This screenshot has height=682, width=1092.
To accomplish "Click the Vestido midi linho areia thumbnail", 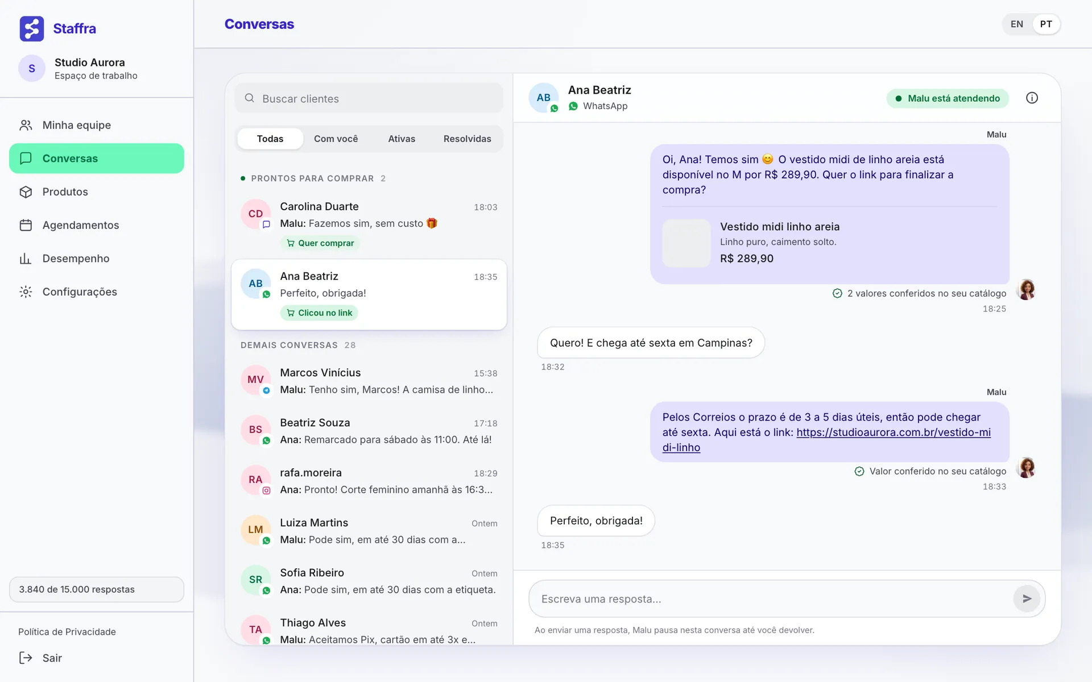I will click(686, 243).
